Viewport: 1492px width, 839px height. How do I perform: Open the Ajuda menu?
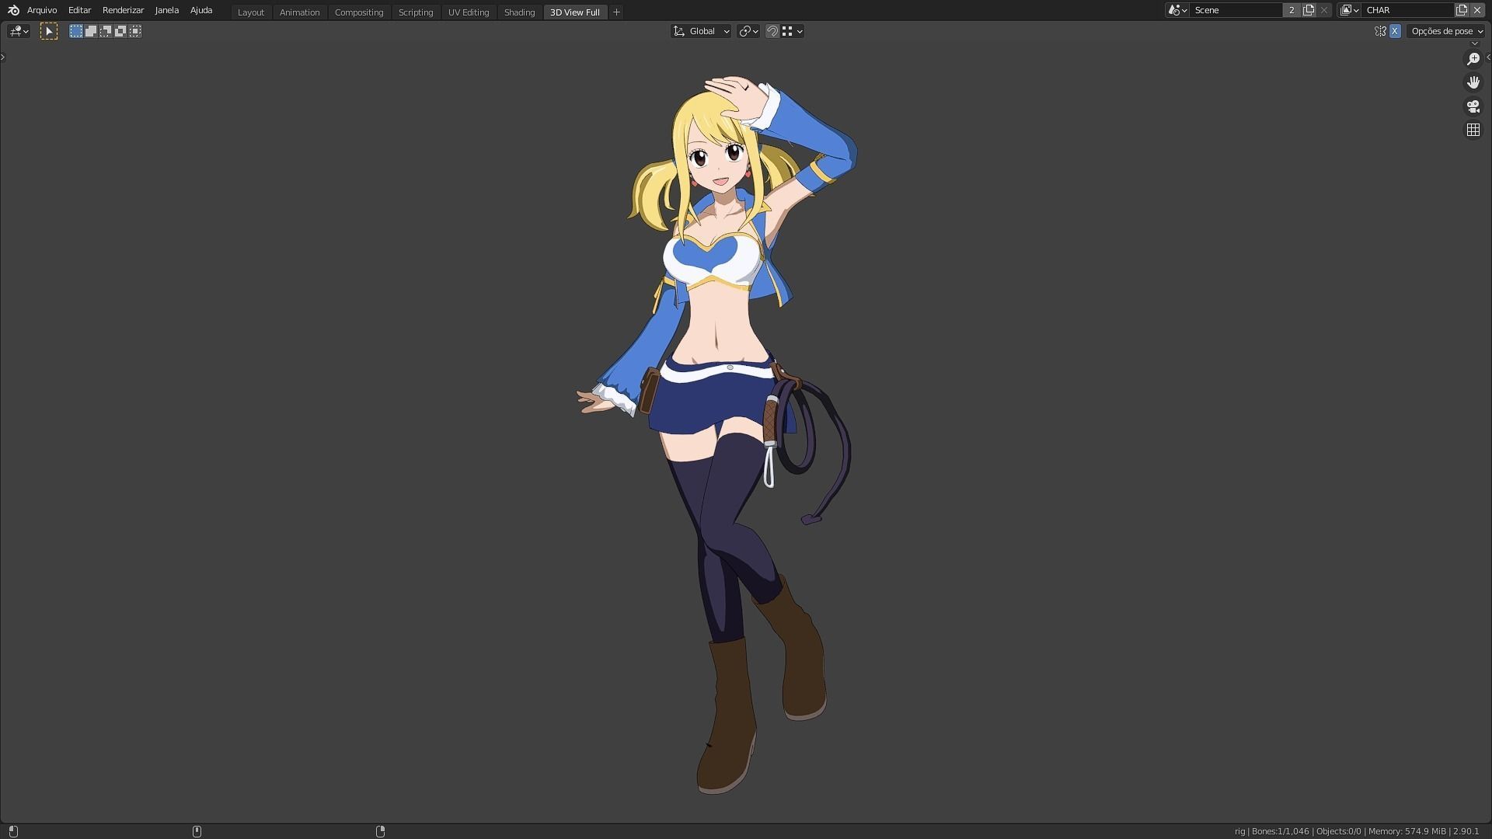coord(201,10)
